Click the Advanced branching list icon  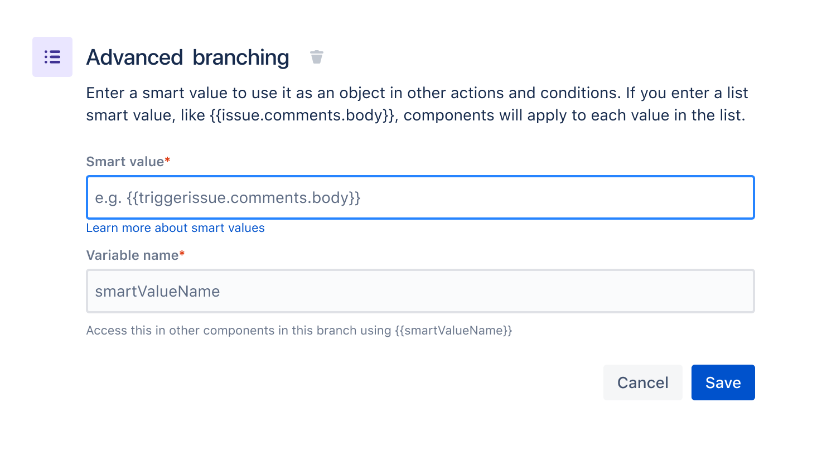[52, 57]
